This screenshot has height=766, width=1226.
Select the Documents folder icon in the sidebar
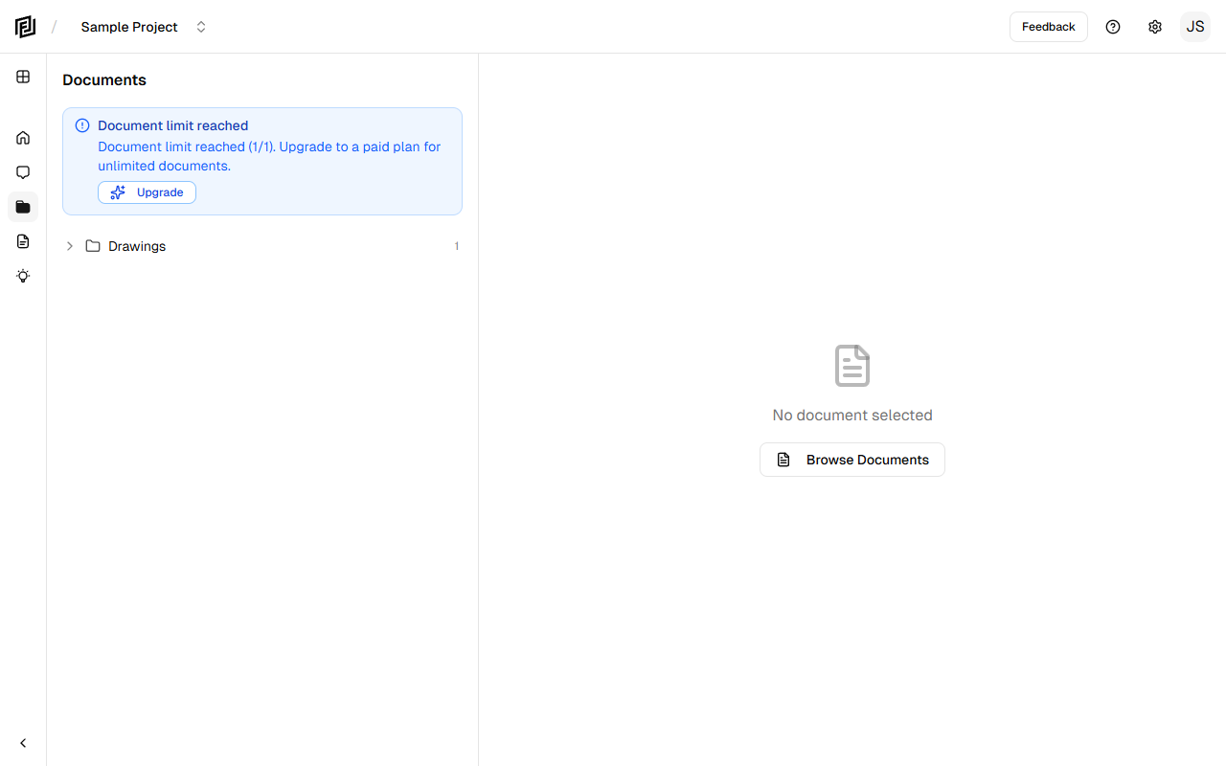point(23,207)
